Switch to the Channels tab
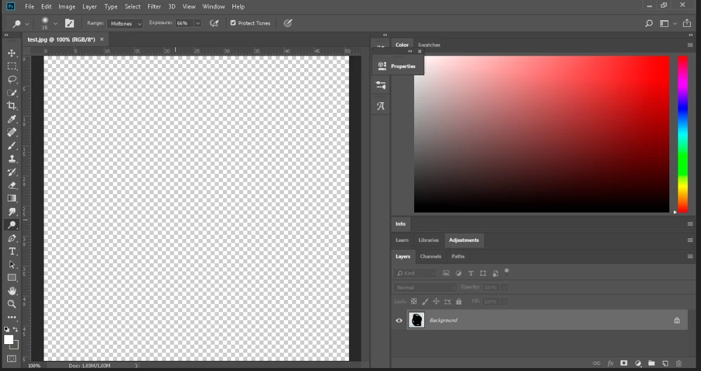701x371 pixels. click(430, 256)
